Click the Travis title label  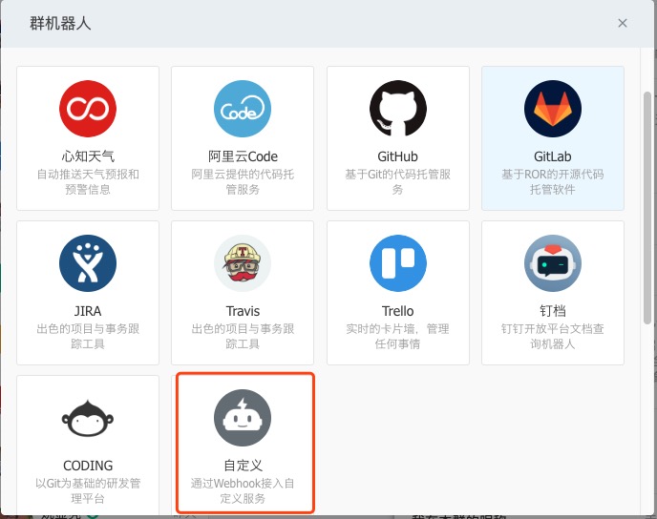(243, 311)
